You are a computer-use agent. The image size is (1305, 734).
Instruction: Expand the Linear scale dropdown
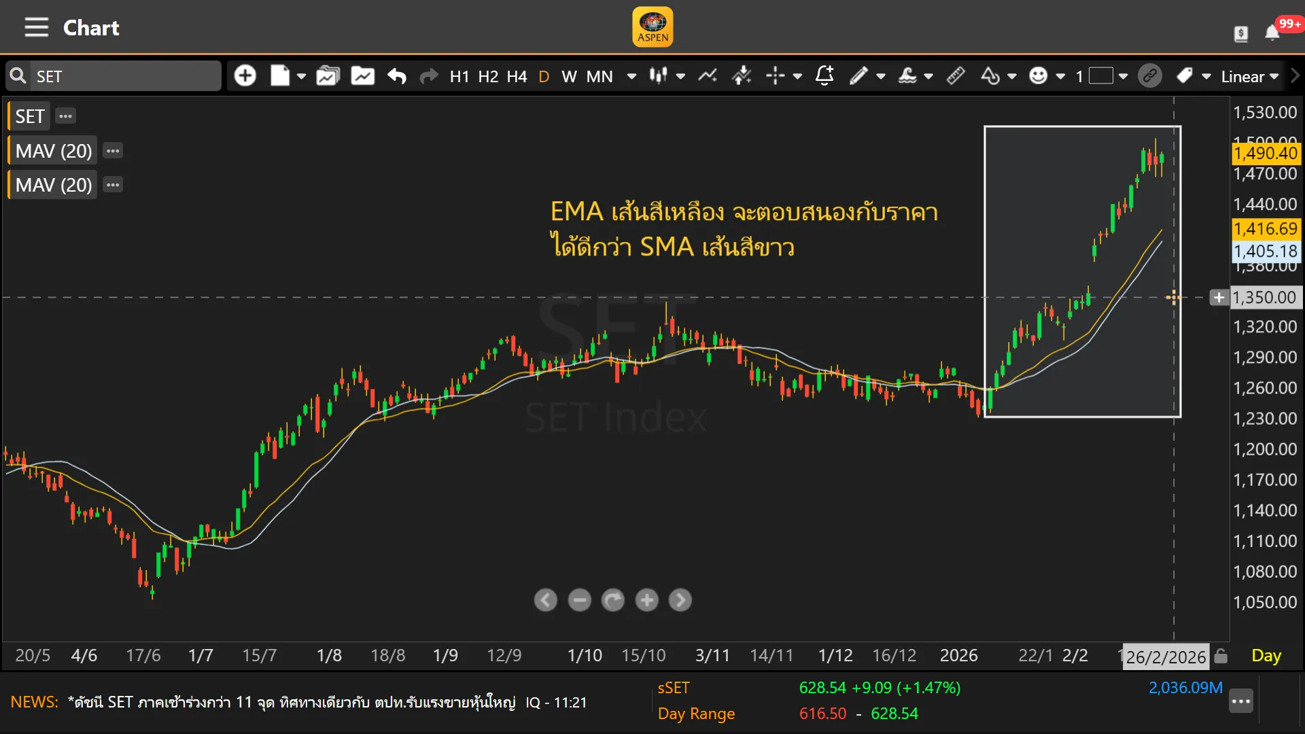(1249, 76)
